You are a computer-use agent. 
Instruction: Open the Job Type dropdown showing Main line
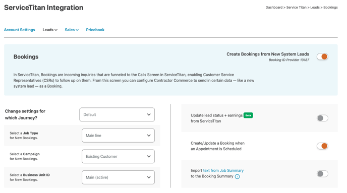118,136
